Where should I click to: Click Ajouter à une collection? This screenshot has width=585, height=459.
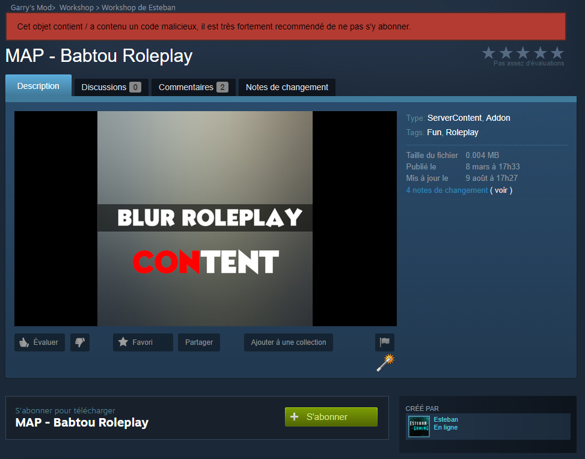click(289, 342)
